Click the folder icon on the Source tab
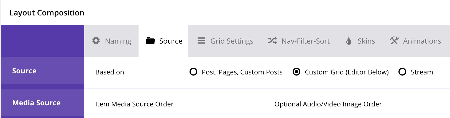 (x=150, y=41)
